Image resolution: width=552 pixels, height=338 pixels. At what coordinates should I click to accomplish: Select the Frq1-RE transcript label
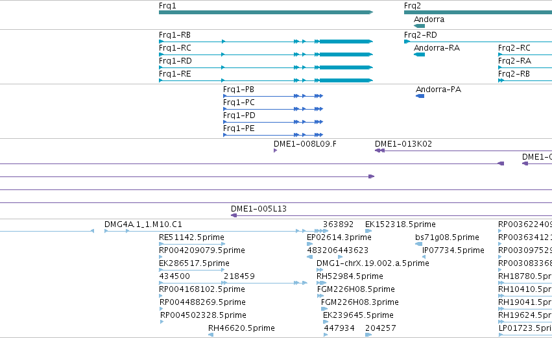pos(175,74)
